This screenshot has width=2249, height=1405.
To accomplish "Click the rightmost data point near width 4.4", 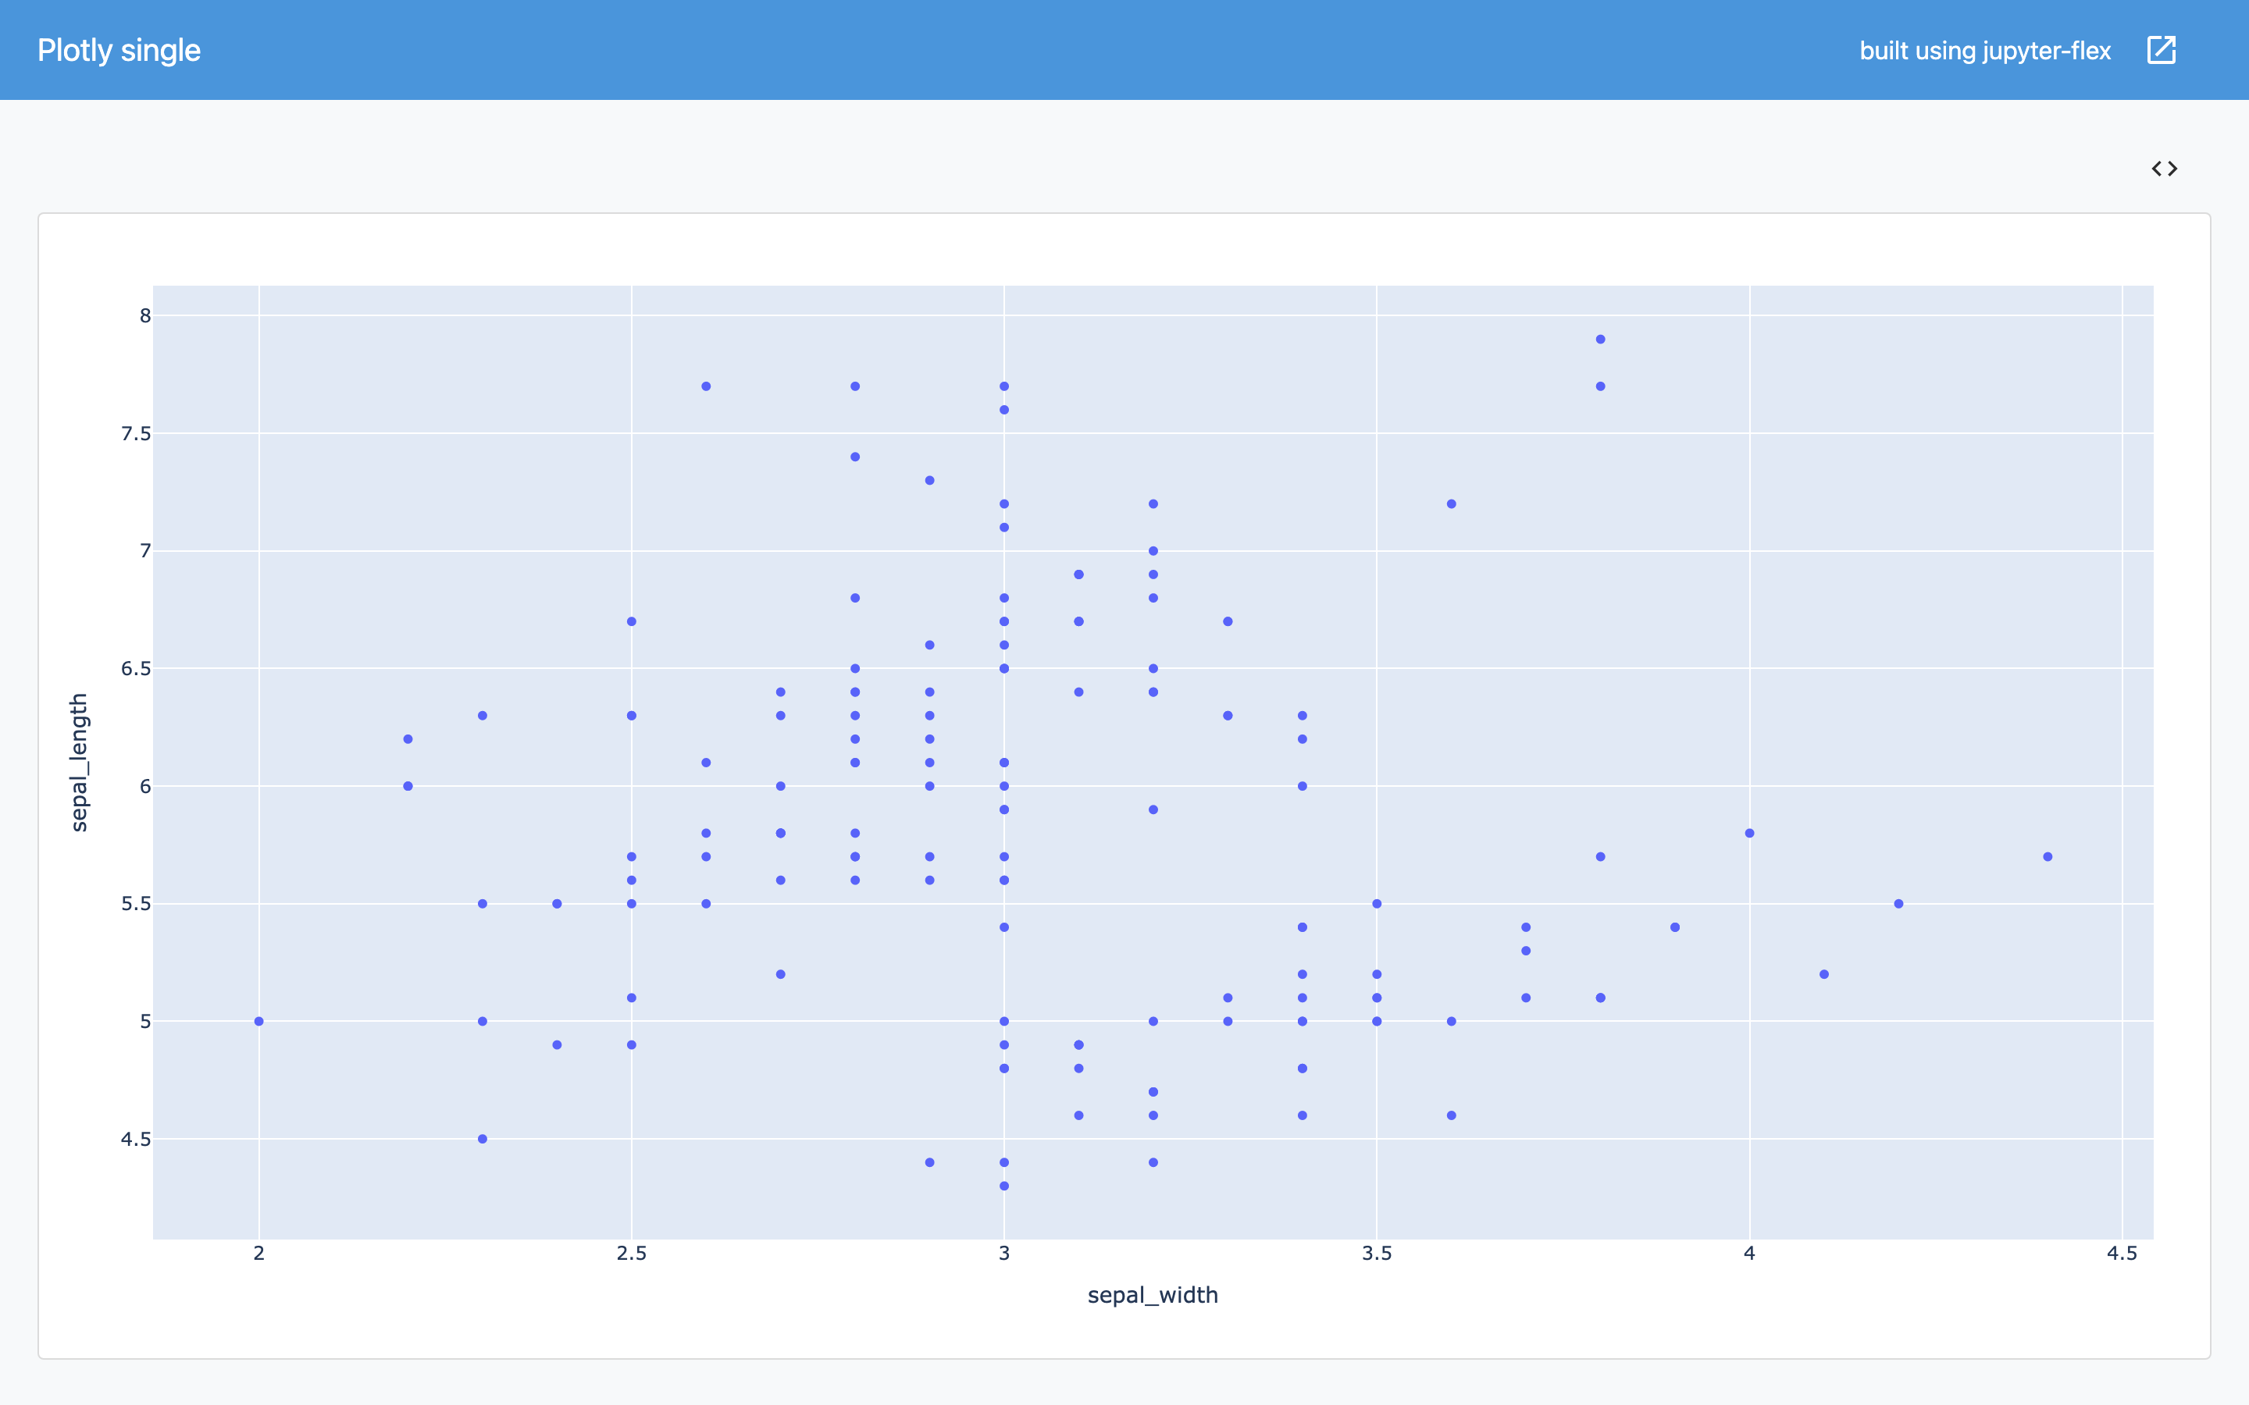I will click(x=2048, y=857).
